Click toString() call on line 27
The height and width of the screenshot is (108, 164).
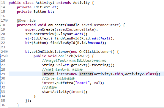coord(102,65)
